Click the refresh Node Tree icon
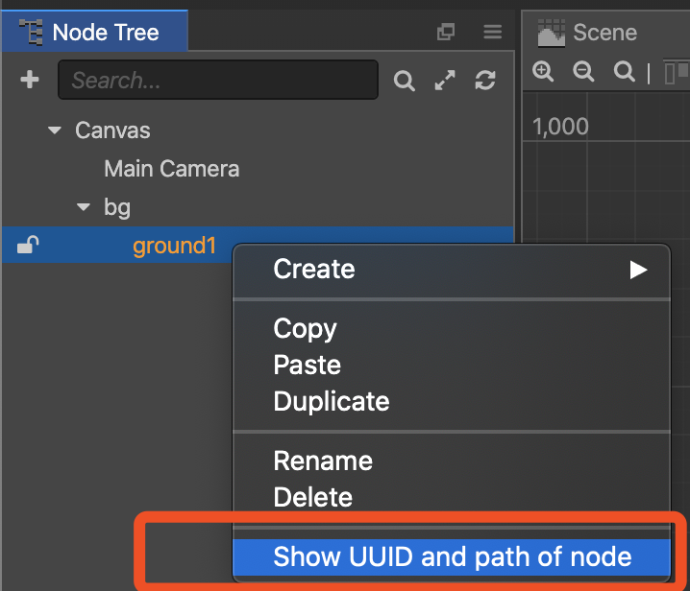Screen dimensions: 690x591 [x=485, y=82]
